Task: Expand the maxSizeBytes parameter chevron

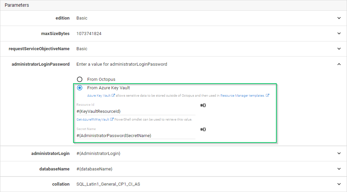Action: [339, 34]
